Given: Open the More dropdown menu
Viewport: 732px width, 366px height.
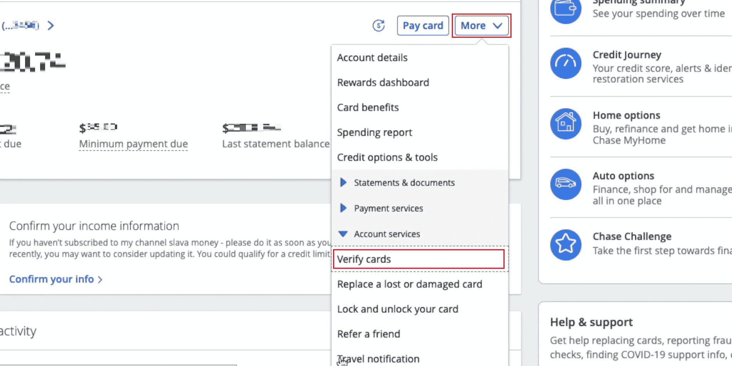Looking at the screenshot, I should tap(481, 25).
